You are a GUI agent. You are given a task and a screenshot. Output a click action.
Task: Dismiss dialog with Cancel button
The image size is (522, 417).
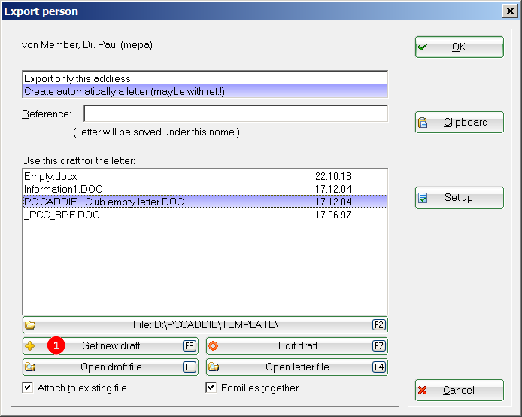460,391
